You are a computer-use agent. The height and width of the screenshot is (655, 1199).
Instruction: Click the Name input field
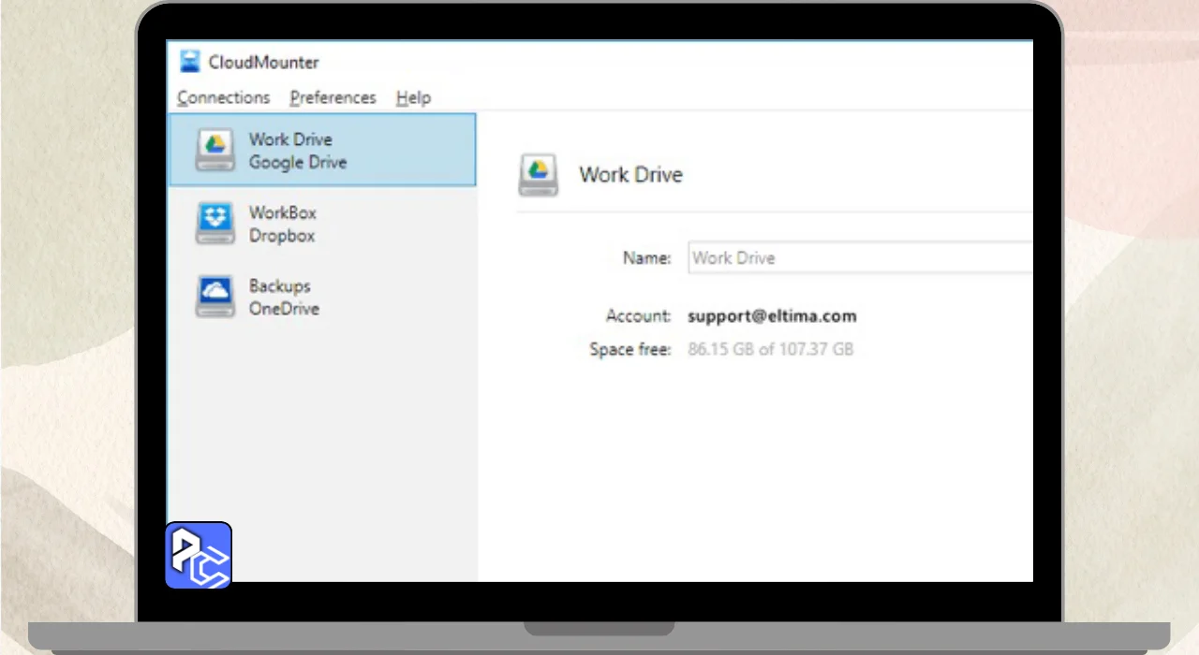(860, 257)
